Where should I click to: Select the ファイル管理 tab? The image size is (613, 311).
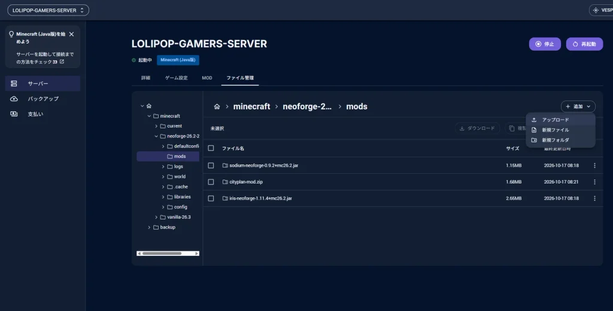240,78
